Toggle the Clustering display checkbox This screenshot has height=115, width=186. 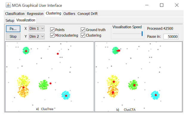83,35
